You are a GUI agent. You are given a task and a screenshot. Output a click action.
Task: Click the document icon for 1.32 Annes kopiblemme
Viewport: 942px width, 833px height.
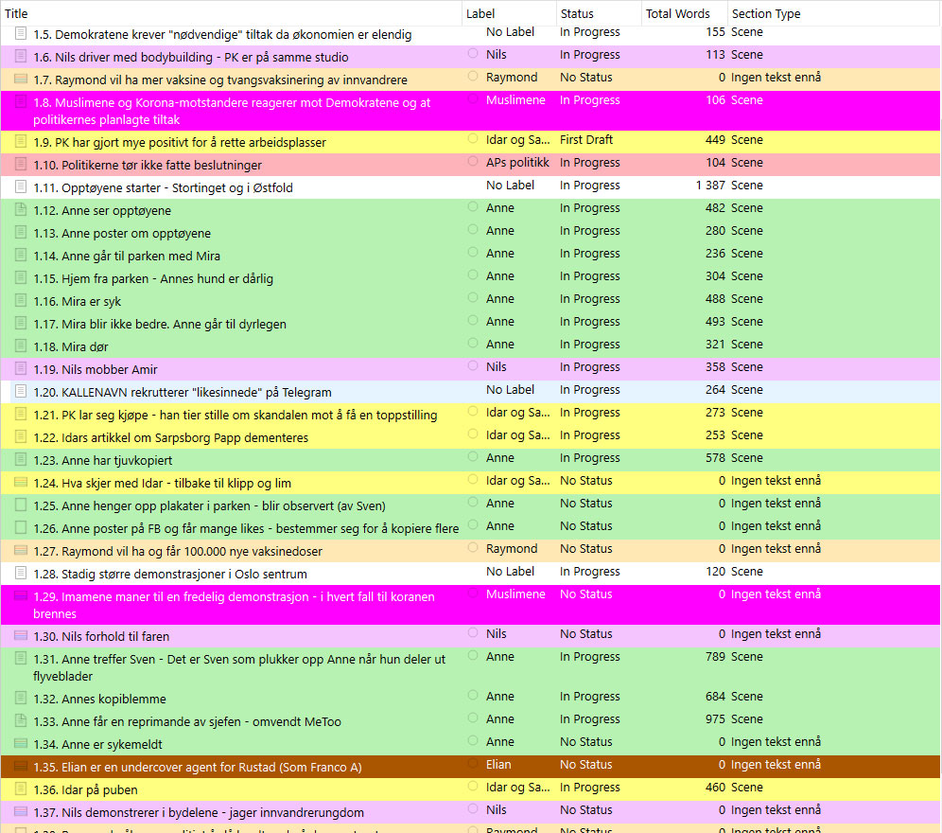[21, 699]
